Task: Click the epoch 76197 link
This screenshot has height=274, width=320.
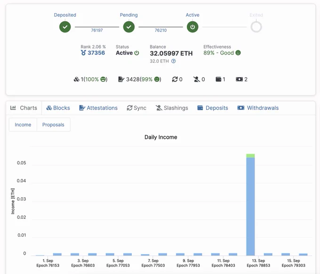Action: pos(97,30)
